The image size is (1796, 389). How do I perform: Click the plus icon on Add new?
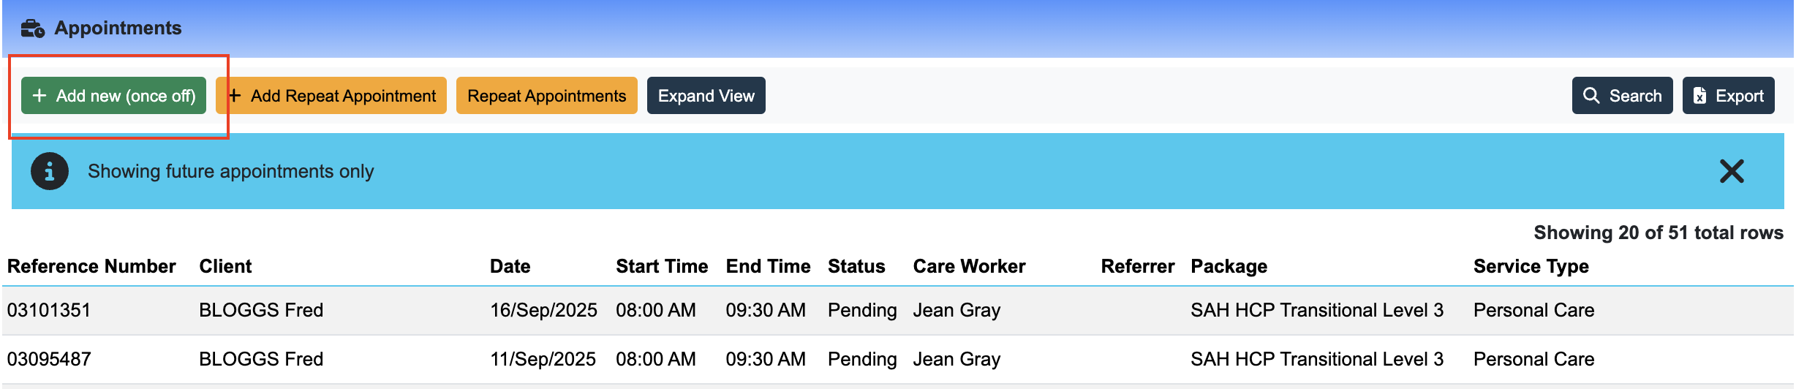tap(39, 96)
